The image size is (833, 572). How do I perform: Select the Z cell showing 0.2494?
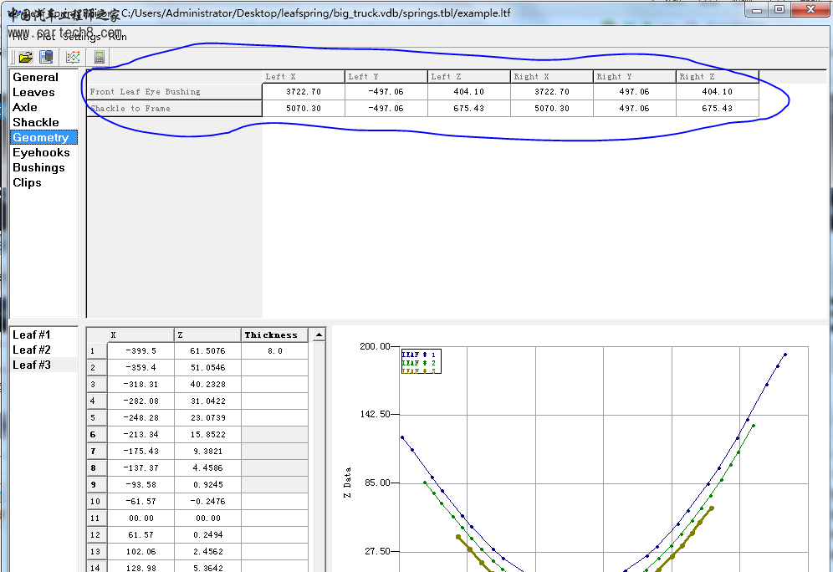click(x=207, y=535)
